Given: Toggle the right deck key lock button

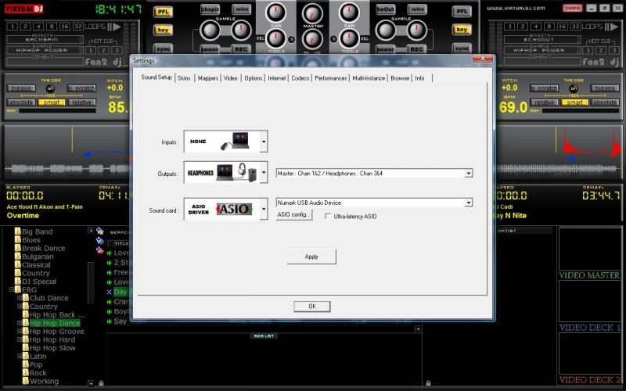Looking at the screenshot, I should (462, 30).
